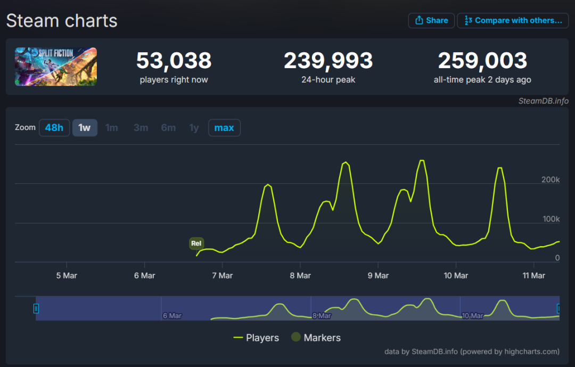Click the Share button

click(431, 21)
